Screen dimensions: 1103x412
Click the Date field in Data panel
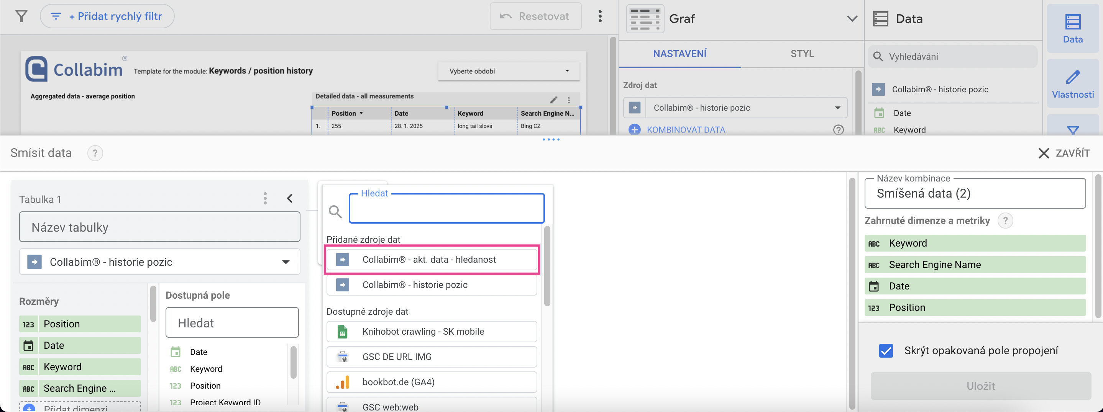tap(902, 113)
